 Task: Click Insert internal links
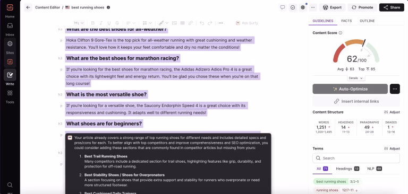coord(356,101)
